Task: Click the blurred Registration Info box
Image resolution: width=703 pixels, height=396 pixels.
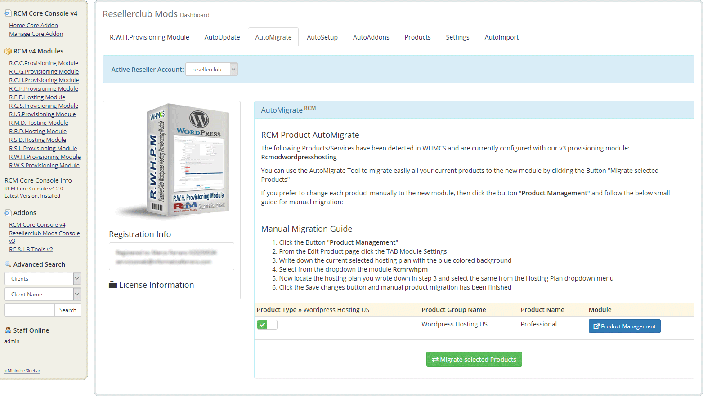Action: pos(171,256)
